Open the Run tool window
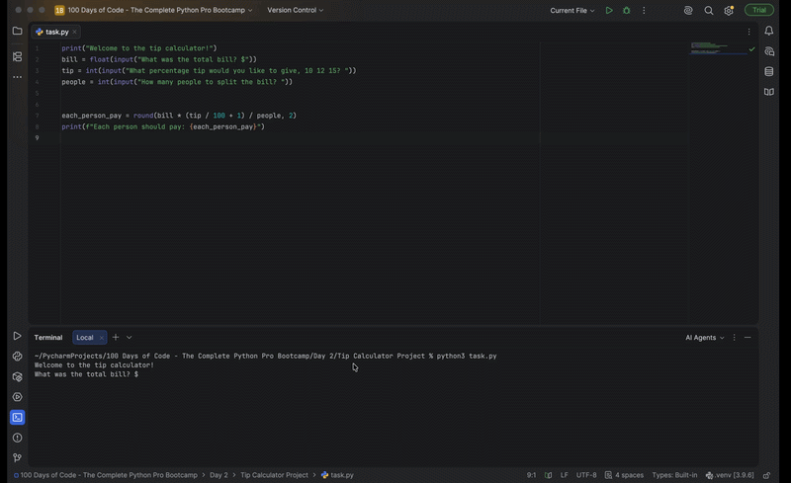 tap(17, 336)
